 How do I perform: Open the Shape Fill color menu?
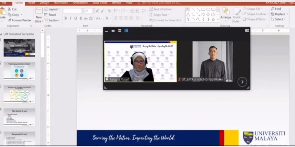coord(253,9)
